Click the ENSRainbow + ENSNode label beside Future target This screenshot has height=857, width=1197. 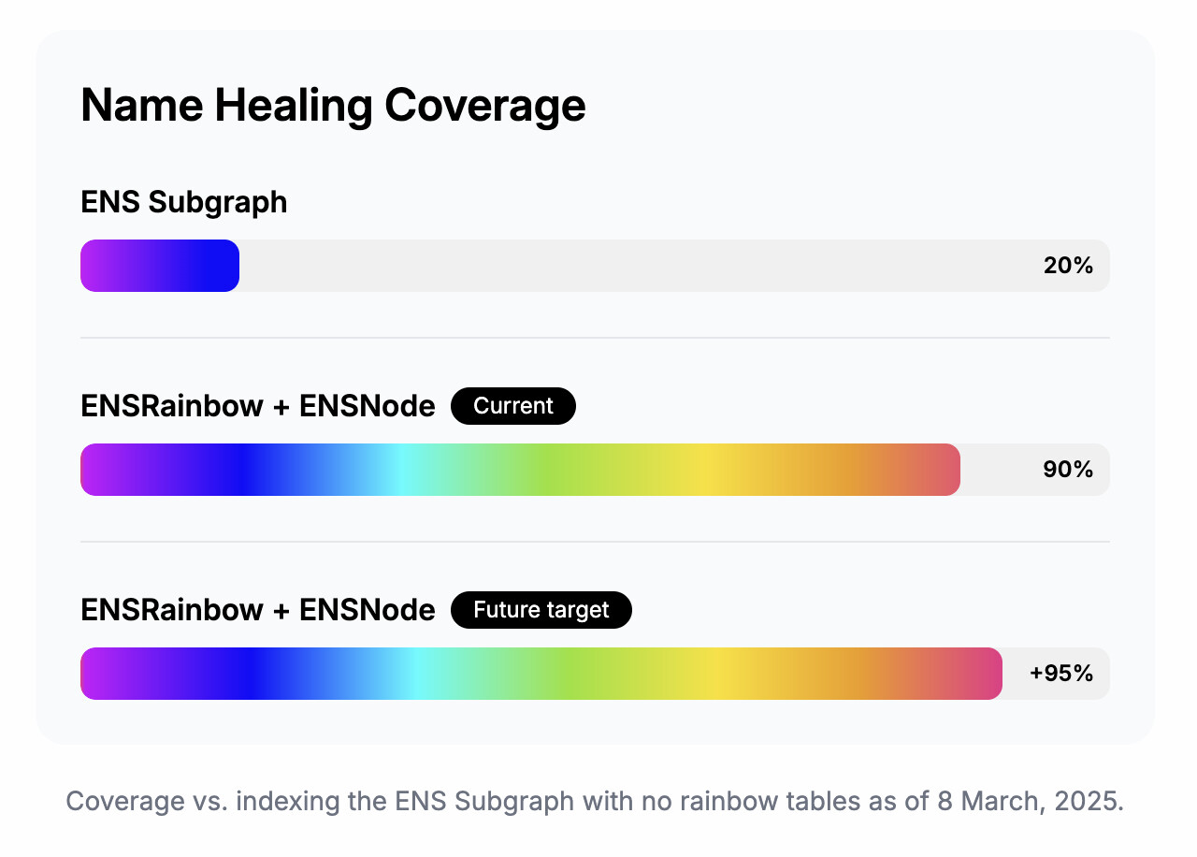pos(258,610)
